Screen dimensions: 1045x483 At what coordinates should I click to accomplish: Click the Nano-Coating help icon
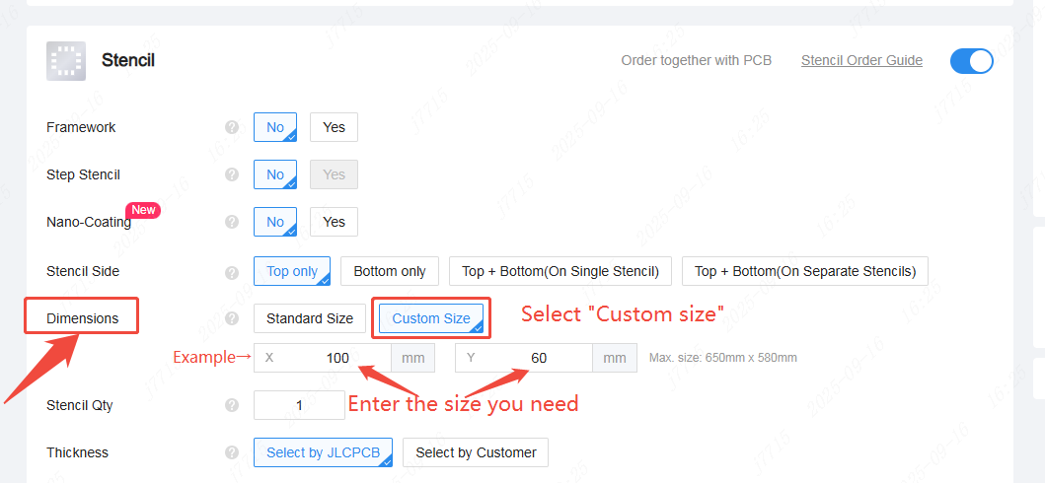coord(232,222)
